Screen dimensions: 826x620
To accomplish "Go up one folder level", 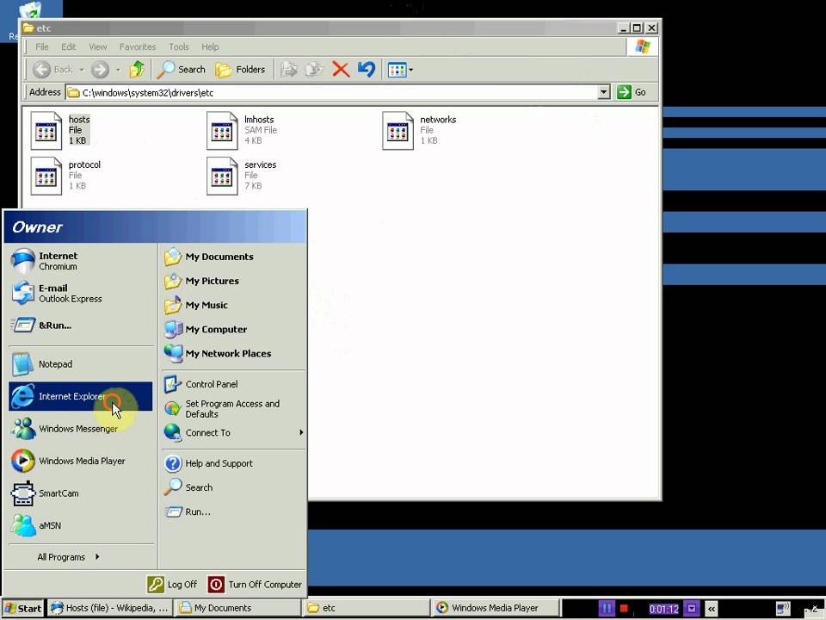I will click(x=137, y=70).
